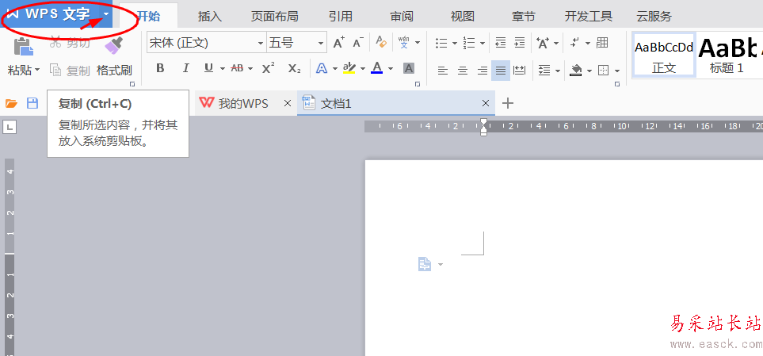Image resolution: width=763 pixels, height=356 pixels.
Task: Insert a bulleted list
Action: (441, 43)
